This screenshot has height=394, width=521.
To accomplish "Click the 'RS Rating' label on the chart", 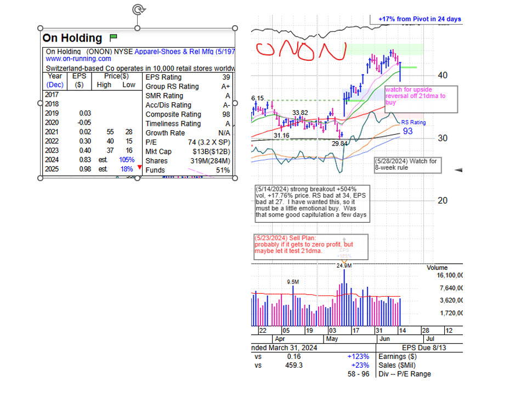I will pos(414,123).
